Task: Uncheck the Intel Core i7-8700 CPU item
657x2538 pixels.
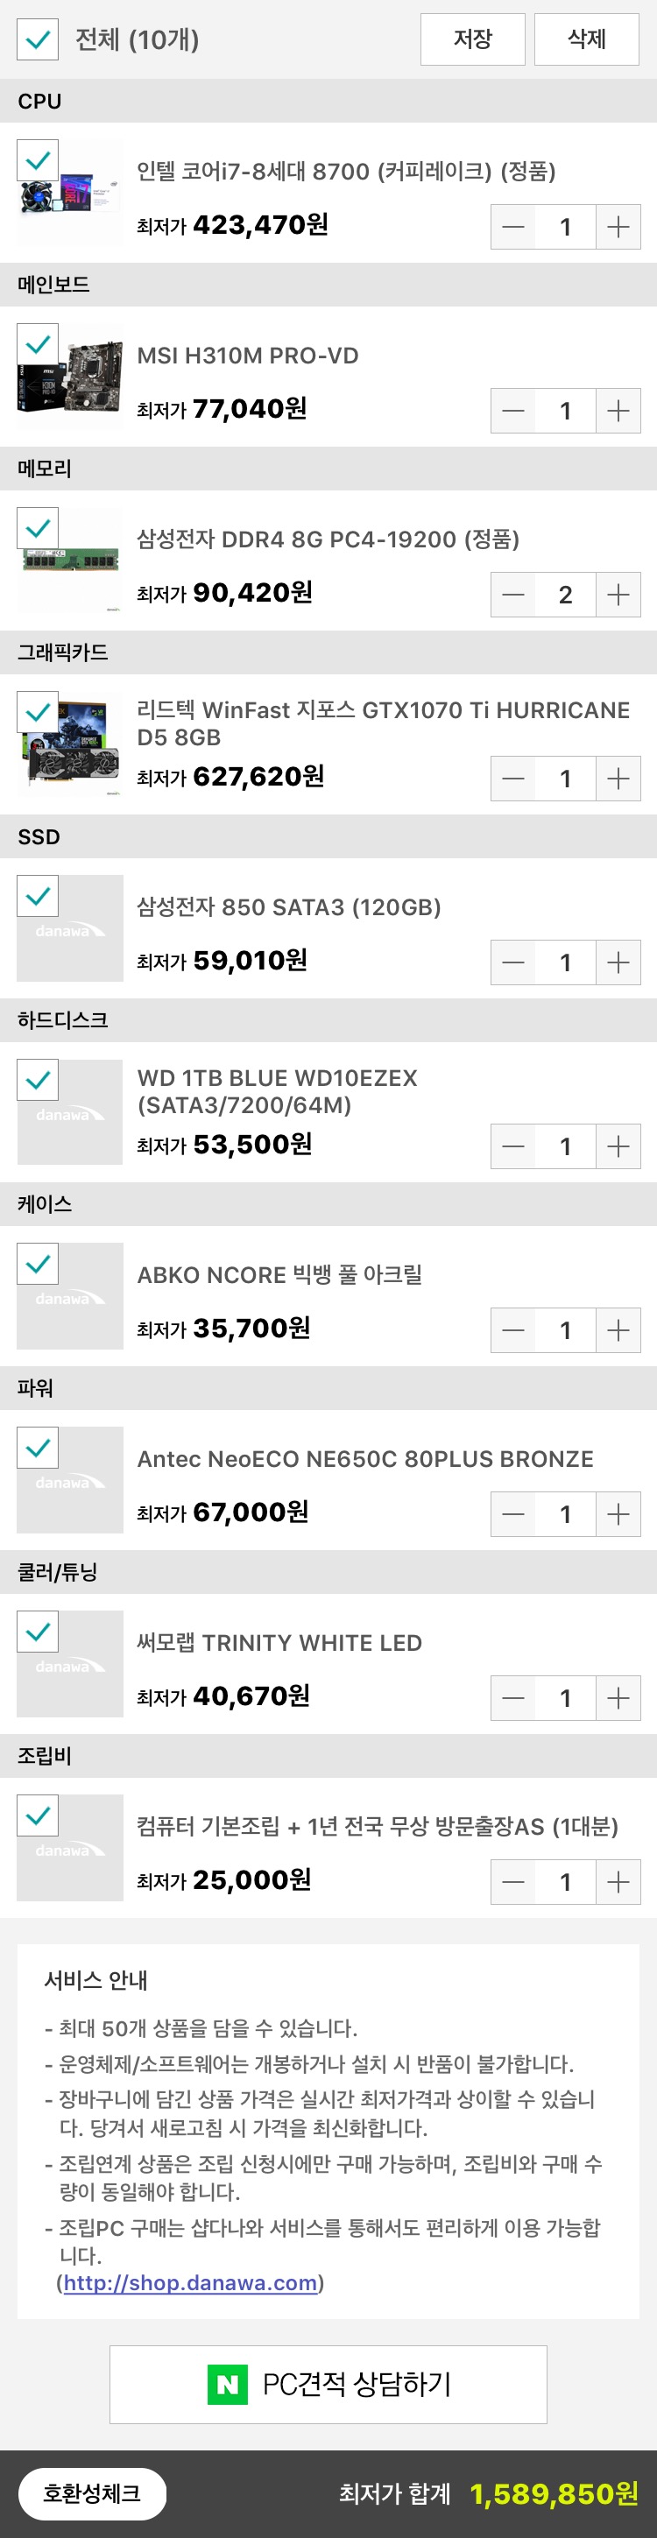Action: 38,159
